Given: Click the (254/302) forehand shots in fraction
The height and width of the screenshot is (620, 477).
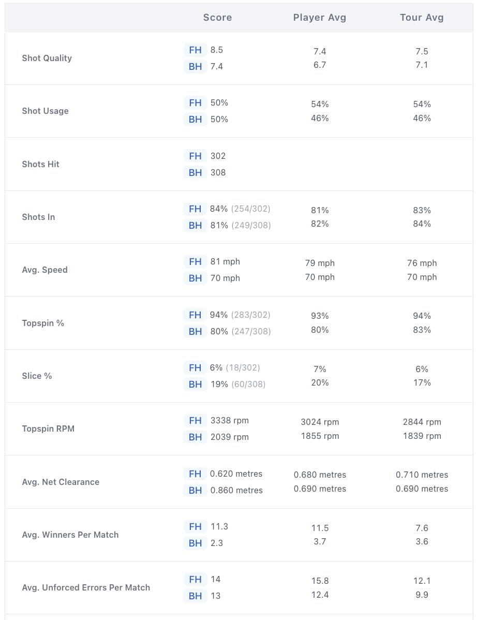Looking at the screenshot, I should click(250, 209).
